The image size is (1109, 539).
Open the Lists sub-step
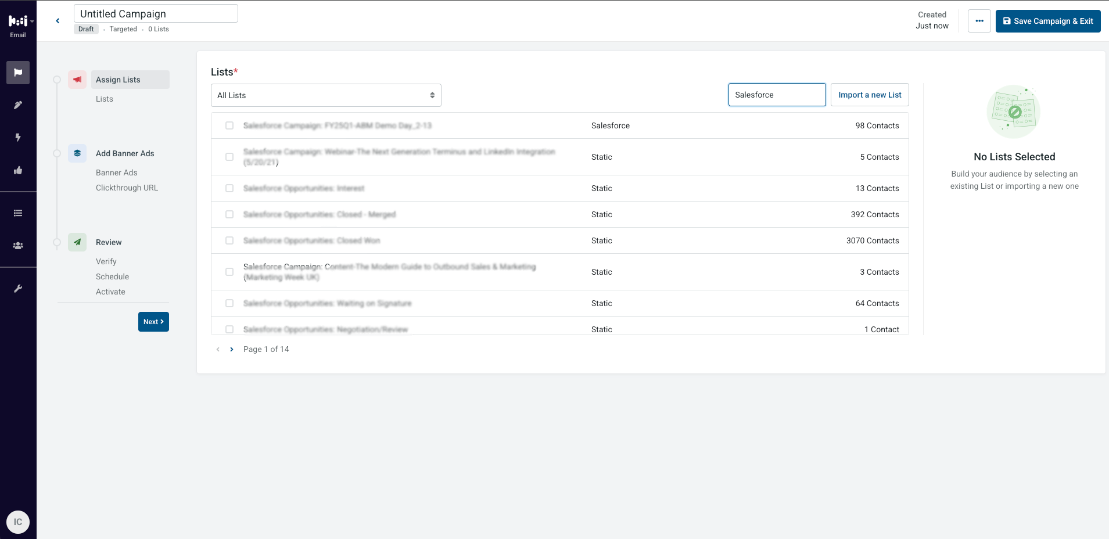click(x=105, y=99)
